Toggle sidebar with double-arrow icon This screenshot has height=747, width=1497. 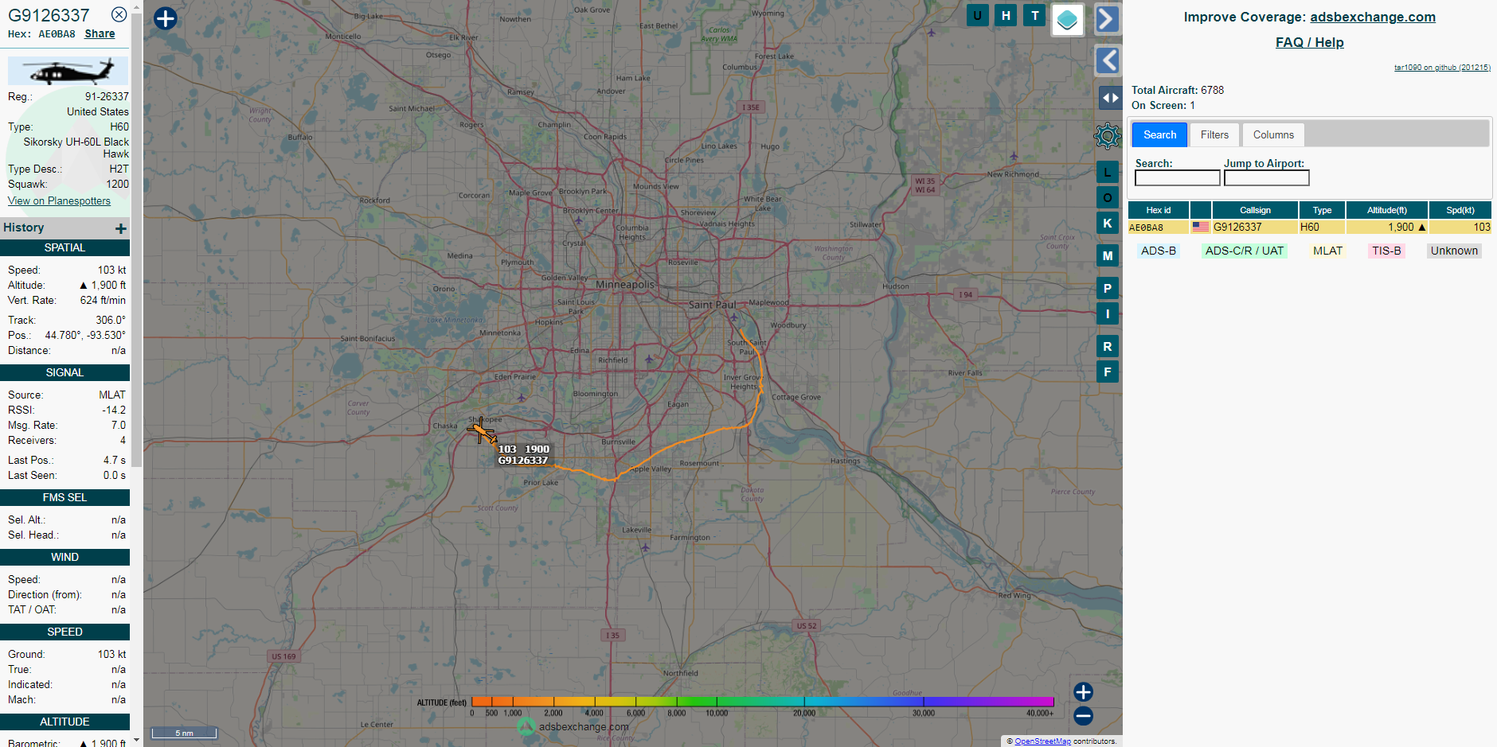coord(1110,98)
